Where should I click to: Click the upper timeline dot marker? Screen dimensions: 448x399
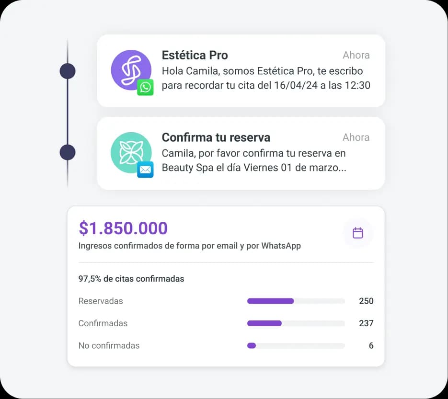click(x=68, y=70)
